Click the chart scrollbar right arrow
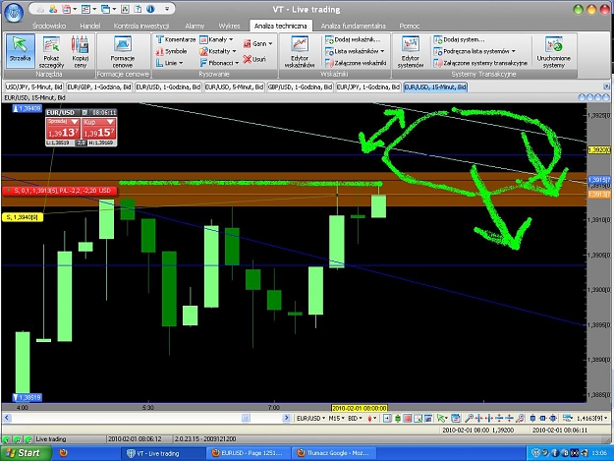The width and height of the screenshot is (614, 461). (x=287, y=418)
